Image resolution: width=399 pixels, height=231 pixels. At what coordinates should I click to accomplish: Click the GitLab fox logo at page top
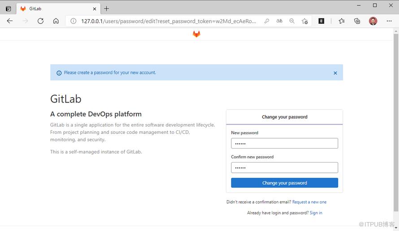(196, 34)
